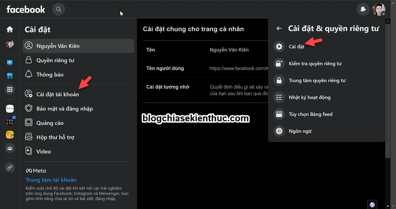Open Cài đặt tài khoản settings section
This screenshot has width=396, height=209.
57,94
